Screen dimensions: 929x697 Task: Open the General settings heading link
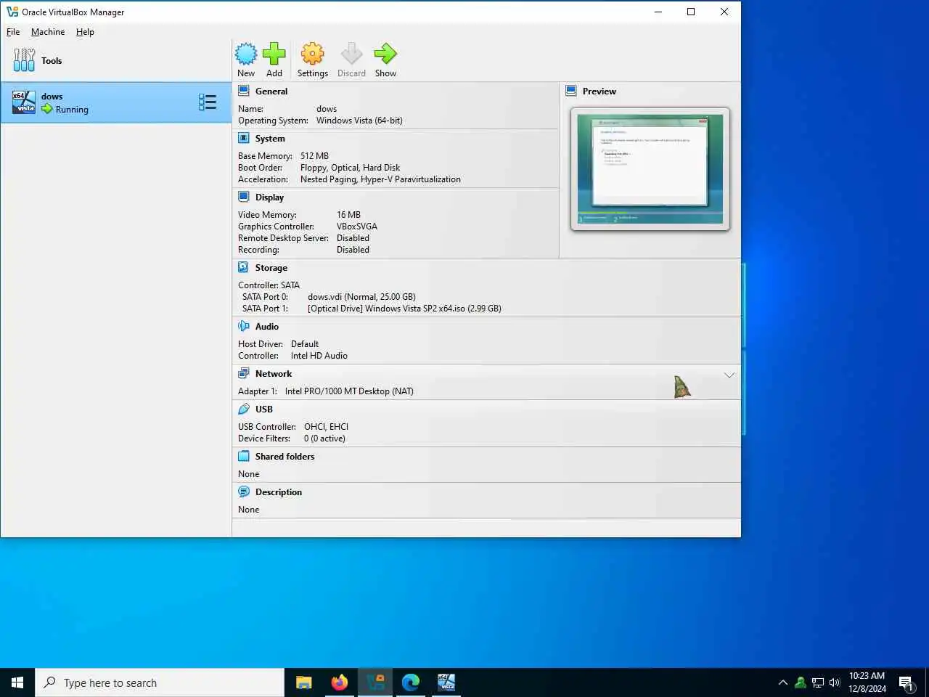[271, 91]
